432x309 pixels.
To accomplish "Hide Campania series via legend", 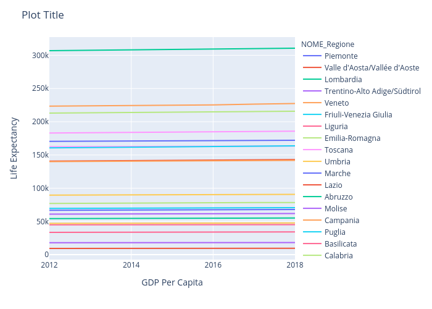I will 341,221.
